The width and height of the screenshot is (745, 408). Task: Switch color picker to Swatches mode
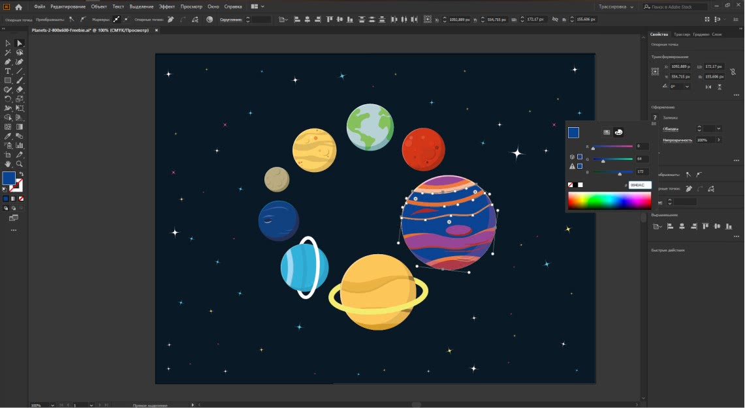(x=607, y=132)
